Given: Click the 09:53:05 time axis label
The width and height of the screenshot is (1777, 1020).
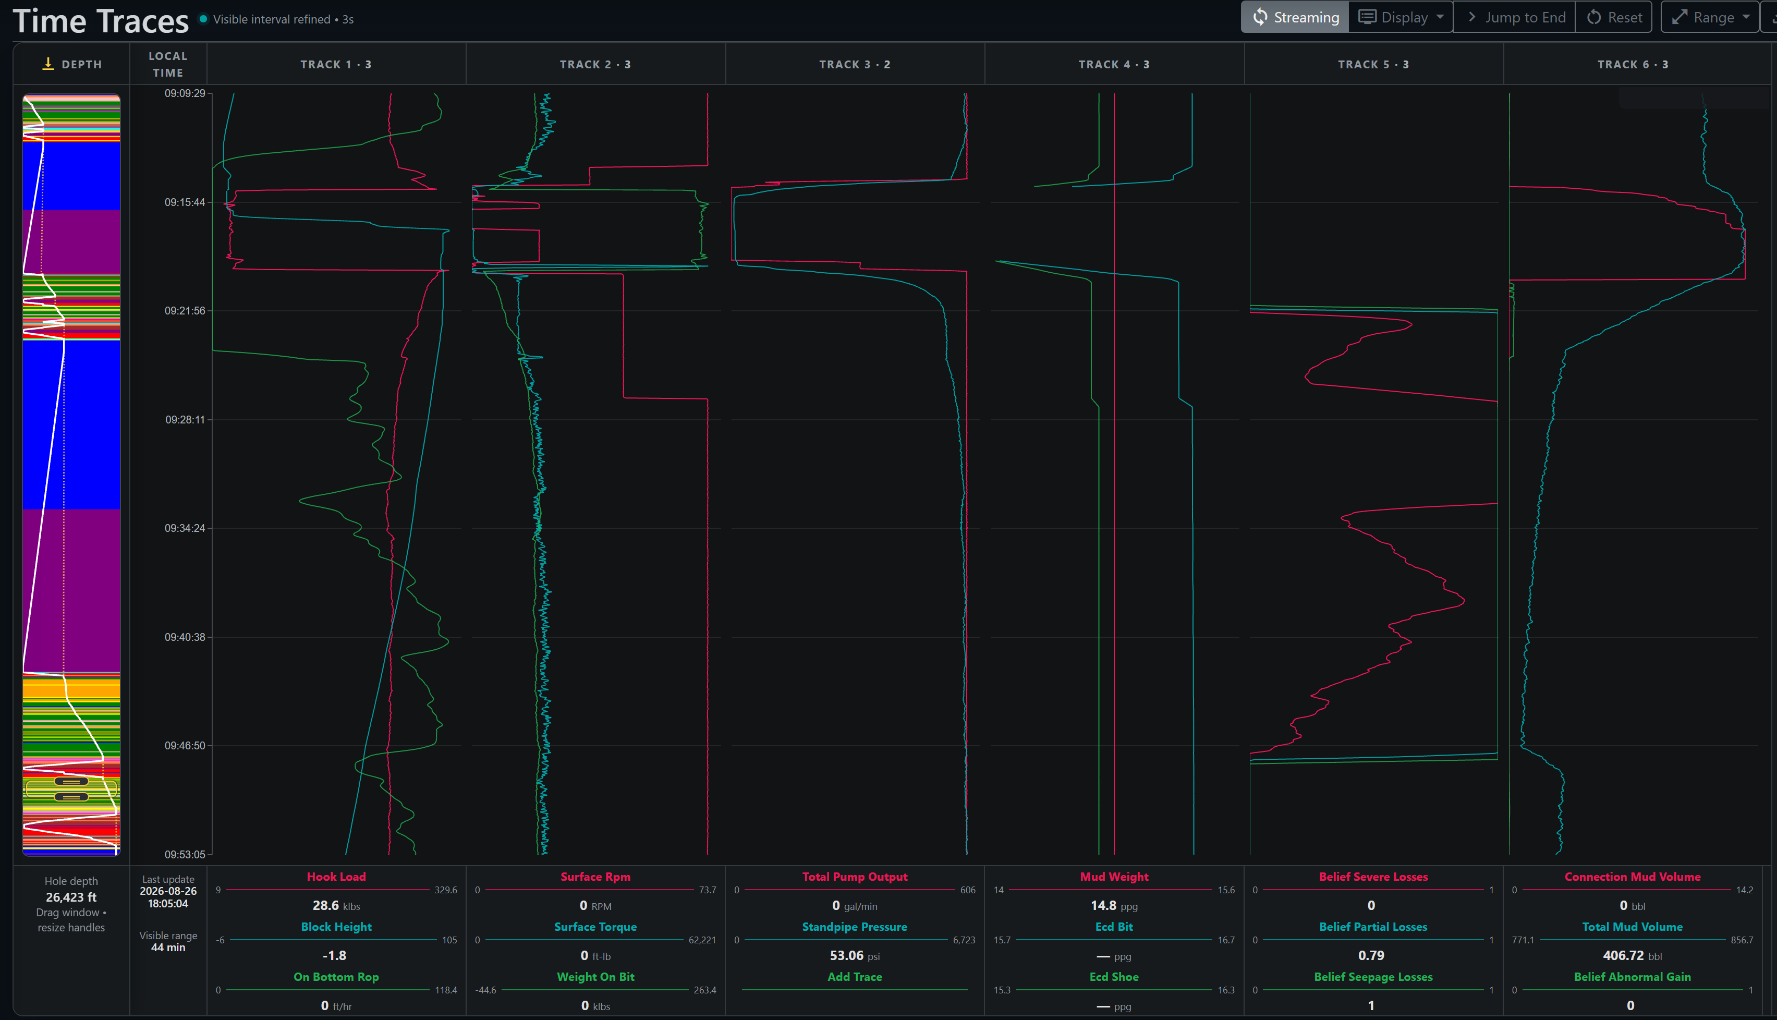Looking at the screenshot, I should point(185,854).
